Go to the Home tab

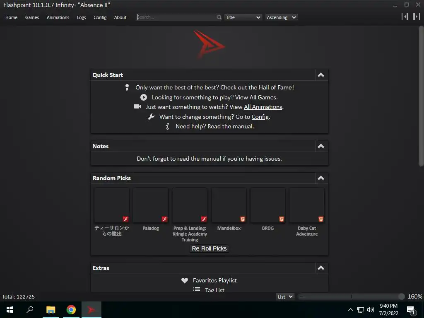point(11,17)
